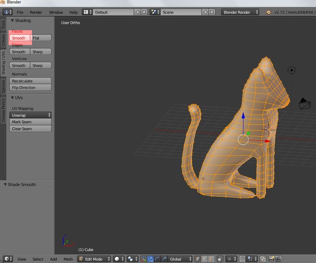The height and width of the screenshot is (263, 316).
Task: Click Faces Flat shading button
Action: 41,38
